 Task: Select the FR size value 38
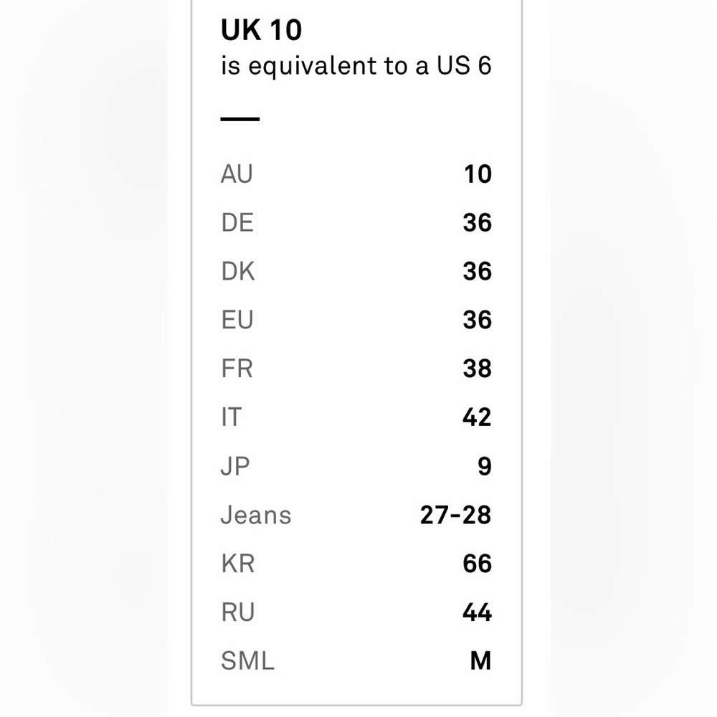[477, 369]
